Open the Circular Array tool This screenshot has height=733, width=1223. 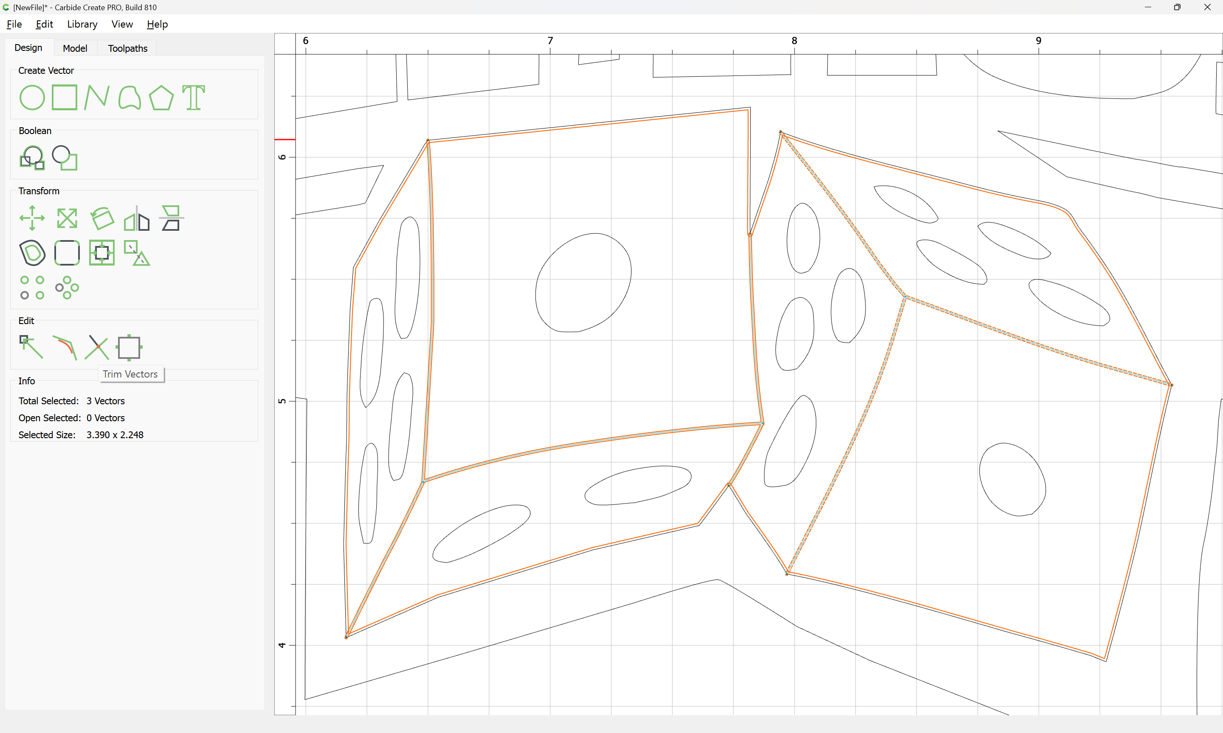point(67,288)
